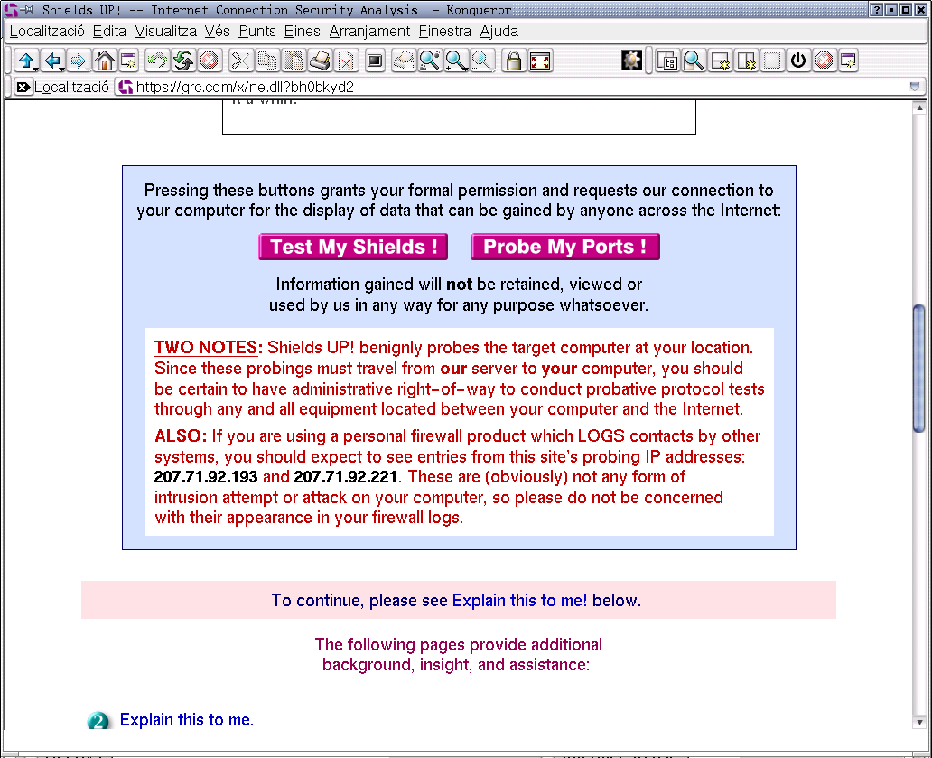Cut selection with the scissors icon

[x=240, y=60]
